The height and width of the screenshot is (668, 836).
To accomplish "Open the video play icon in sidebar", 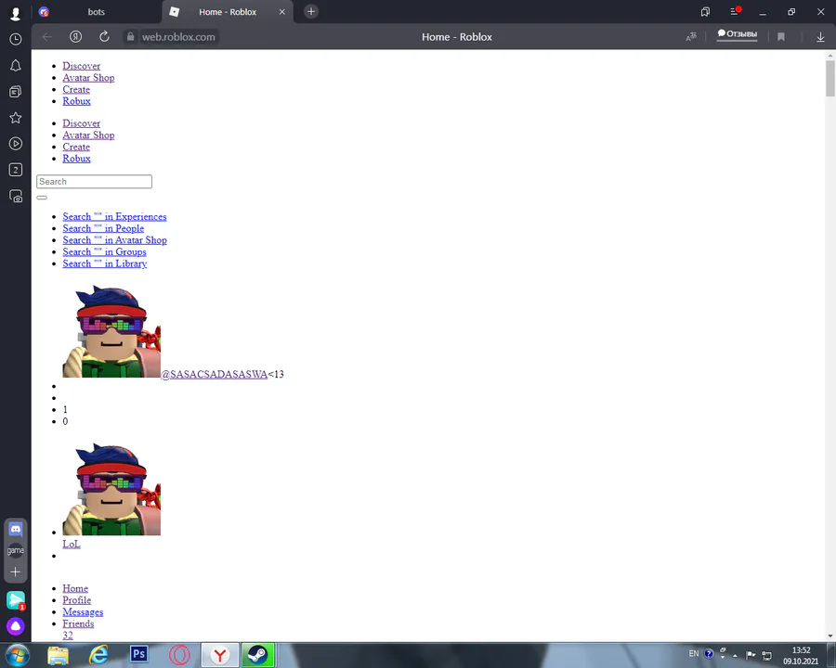I will (x=16, y=143).
